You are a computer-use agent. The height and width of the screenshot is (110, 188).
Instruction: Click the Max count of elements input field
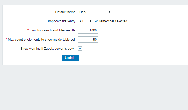[x=88, y=40]
